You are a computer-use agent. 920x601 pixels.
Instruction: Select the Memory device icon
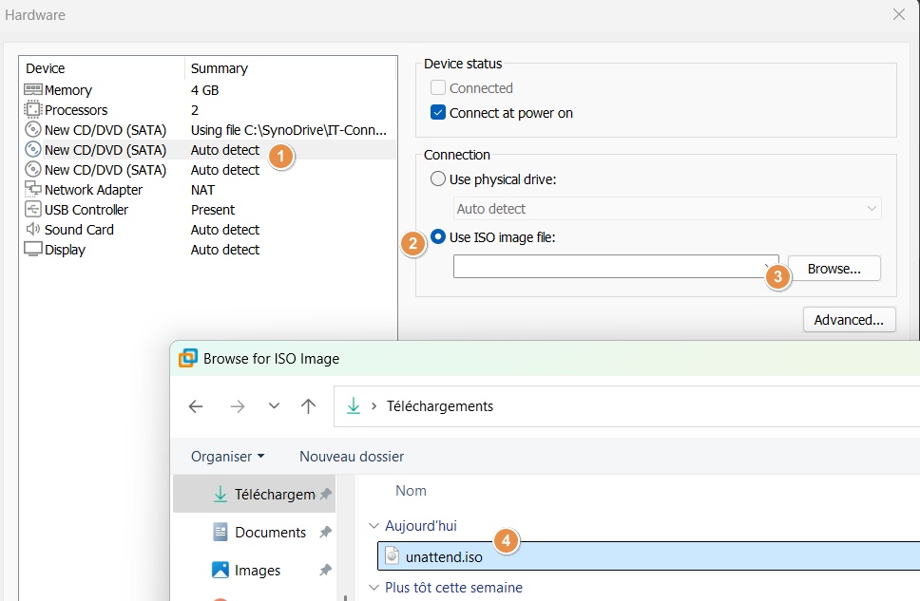click(35, 89)
